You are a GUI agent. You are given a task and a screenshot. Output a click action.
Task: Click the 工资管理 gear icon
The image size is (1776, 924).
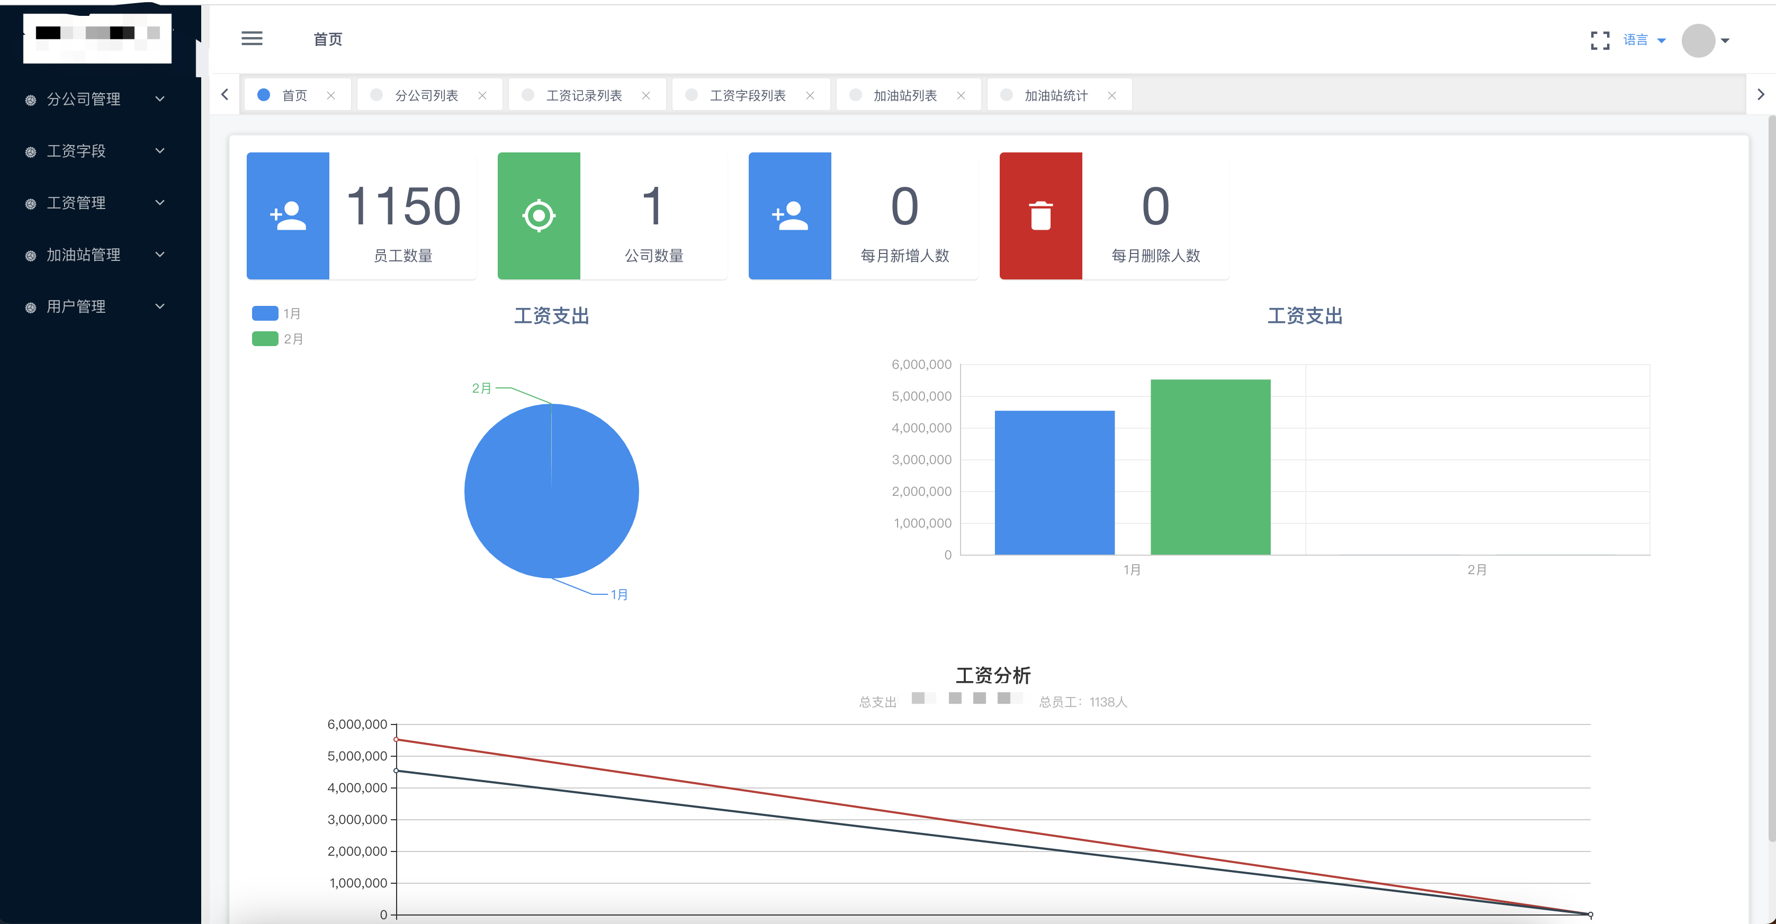coord(30,203)
